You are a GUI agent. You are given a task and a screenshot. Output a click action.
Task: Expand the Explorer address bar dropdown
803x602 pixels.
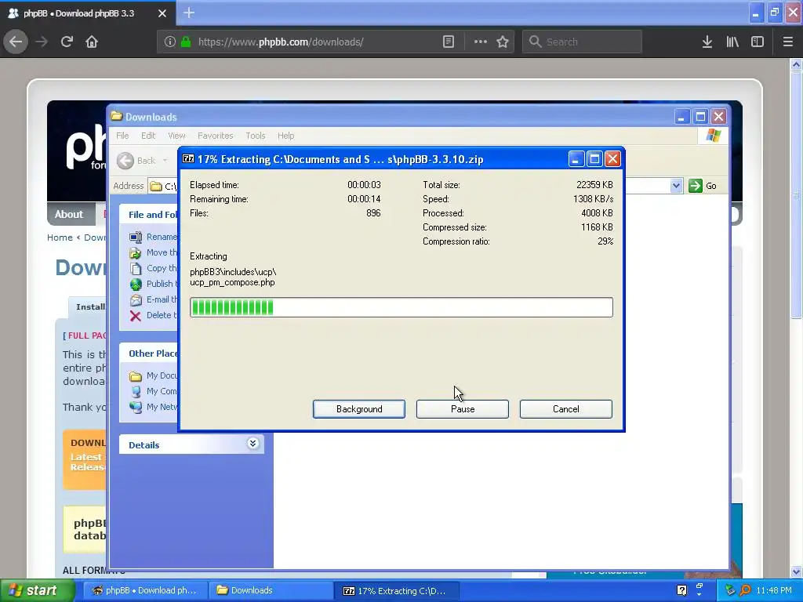click(676, 186)
